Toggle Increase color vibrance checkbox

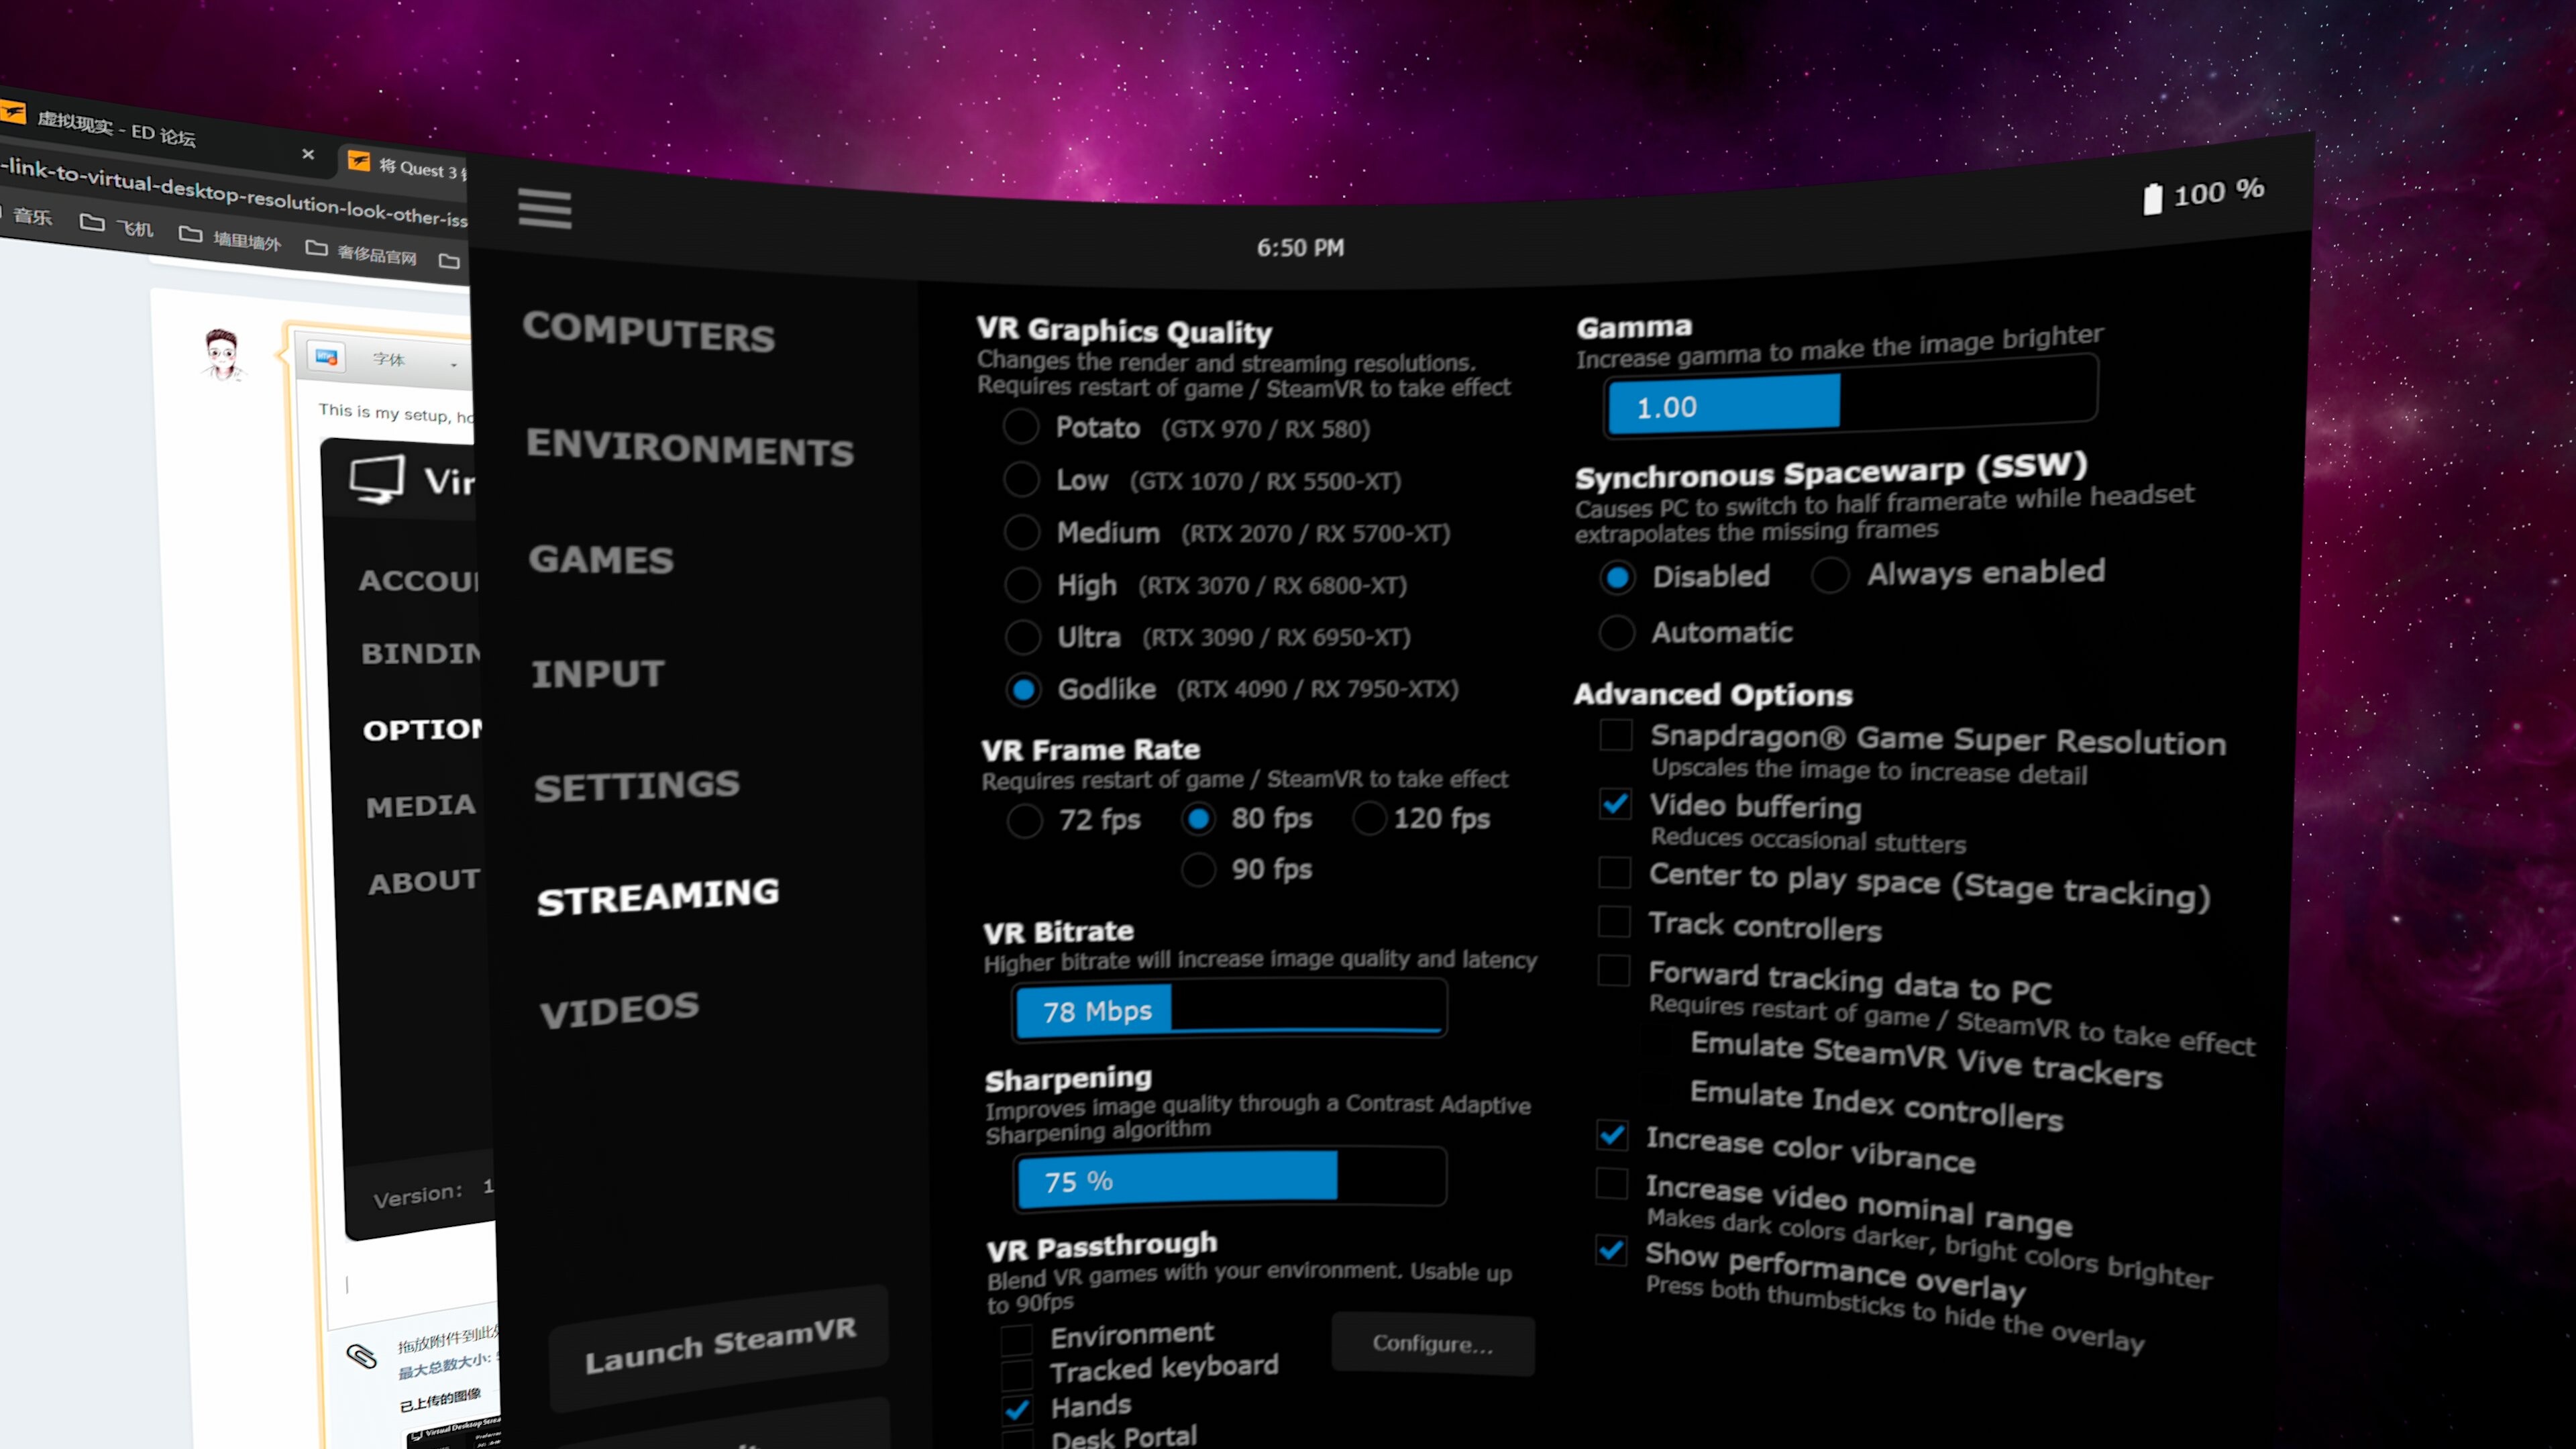point(1611,1135)
